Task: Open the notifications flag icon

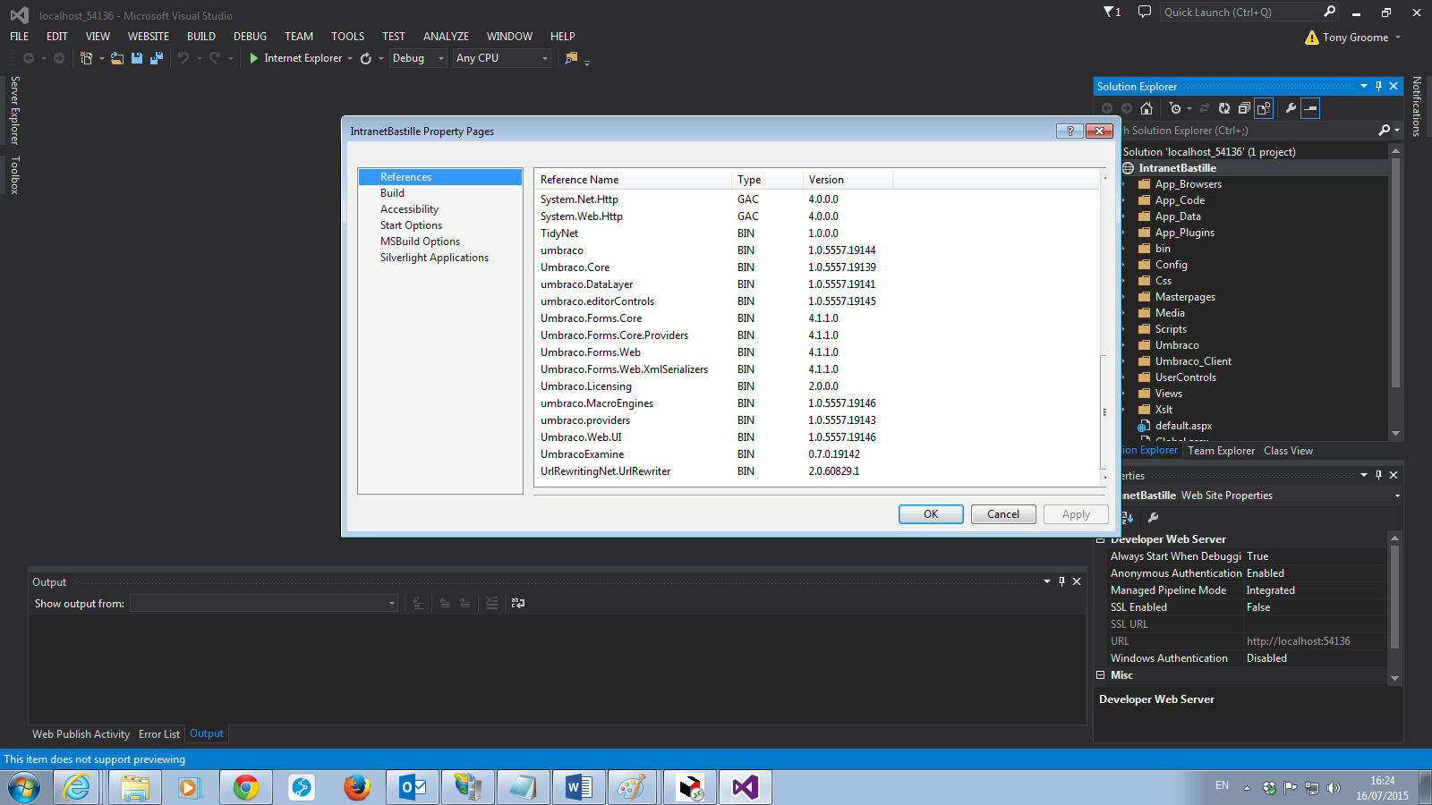Action: pos(1112,12)
